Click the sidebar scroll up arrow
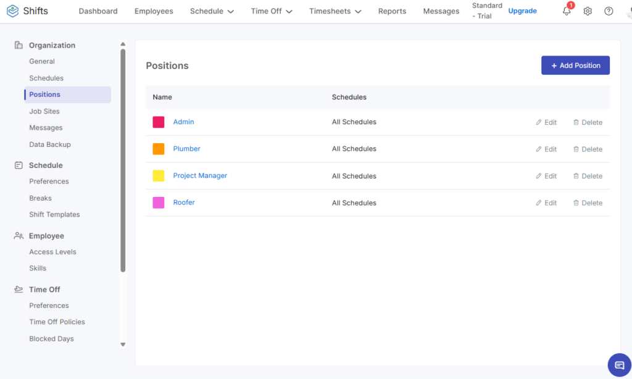Image resolution: width=632 pixels, height=379 pixels. [x=123, y=44]
